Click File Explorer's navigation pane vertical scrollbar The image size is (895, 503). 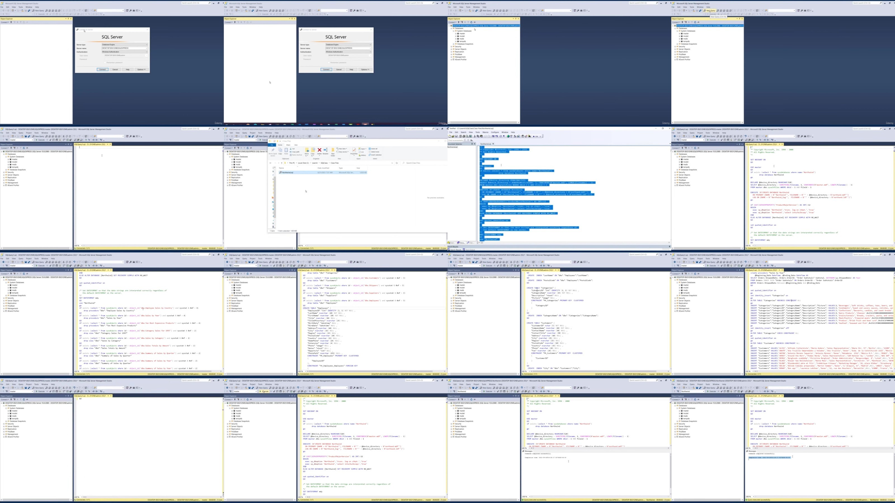[x=275, y=198]
